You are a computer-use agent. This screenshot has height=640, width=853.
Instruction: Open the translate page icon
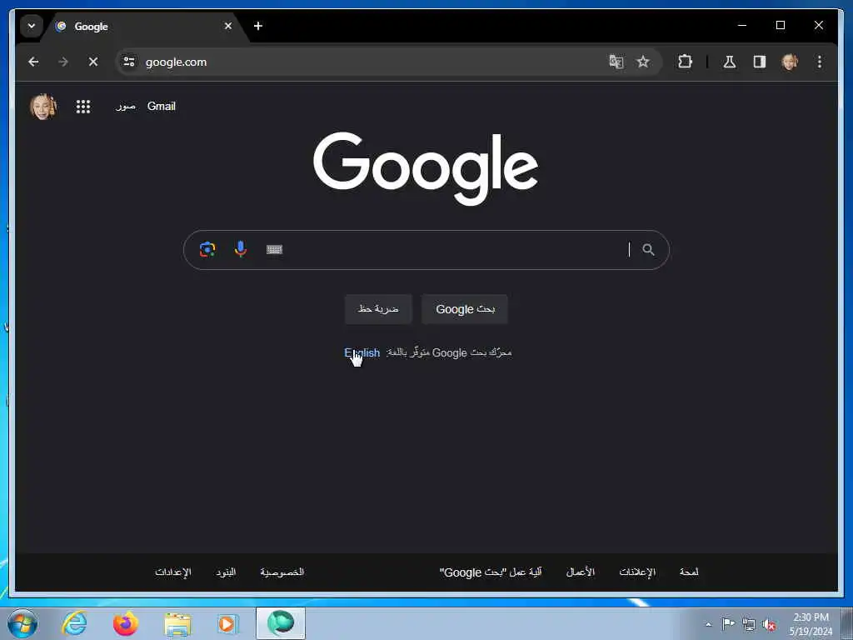pos(616,62)
